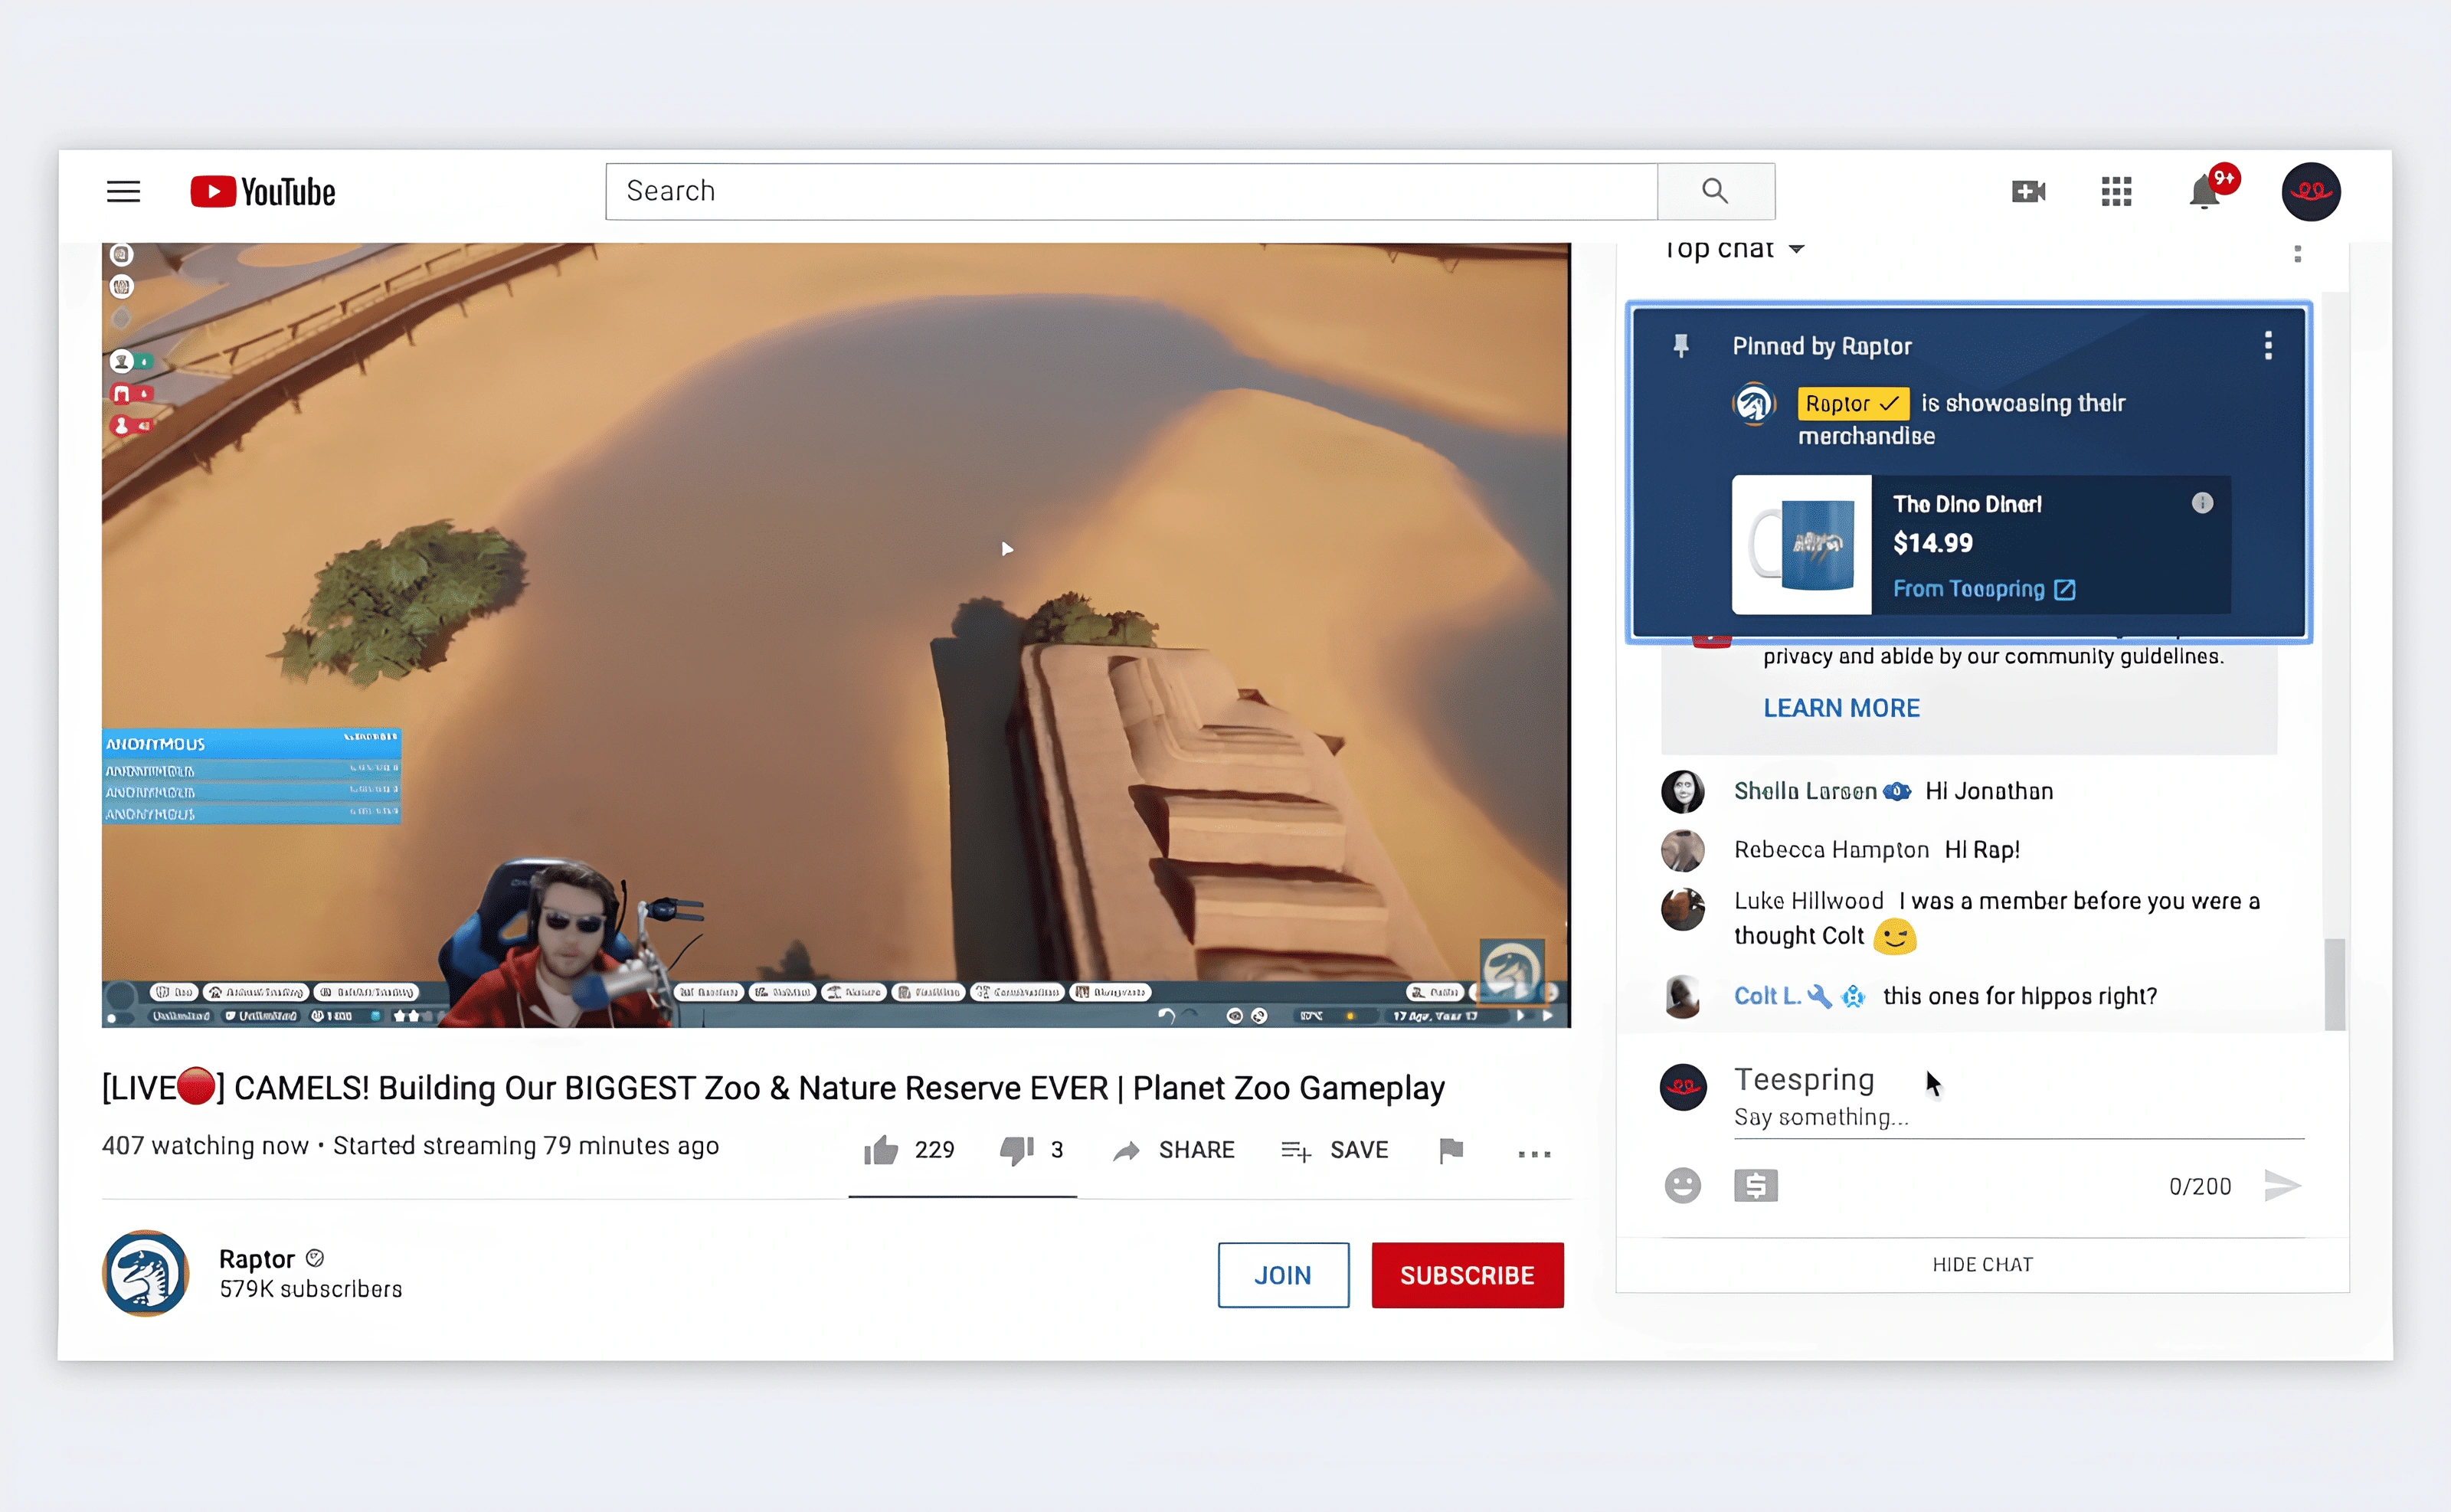Viewport: 2451px width, 1512px height.
Task: Click SHARE under the video
Action: coord(1174,1150)
